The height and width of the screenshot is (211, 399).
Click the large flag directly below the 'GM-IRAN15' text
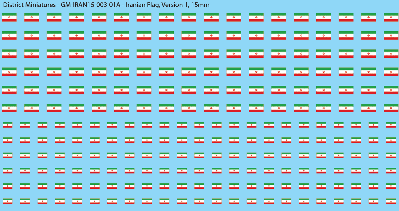pos(76,17)
